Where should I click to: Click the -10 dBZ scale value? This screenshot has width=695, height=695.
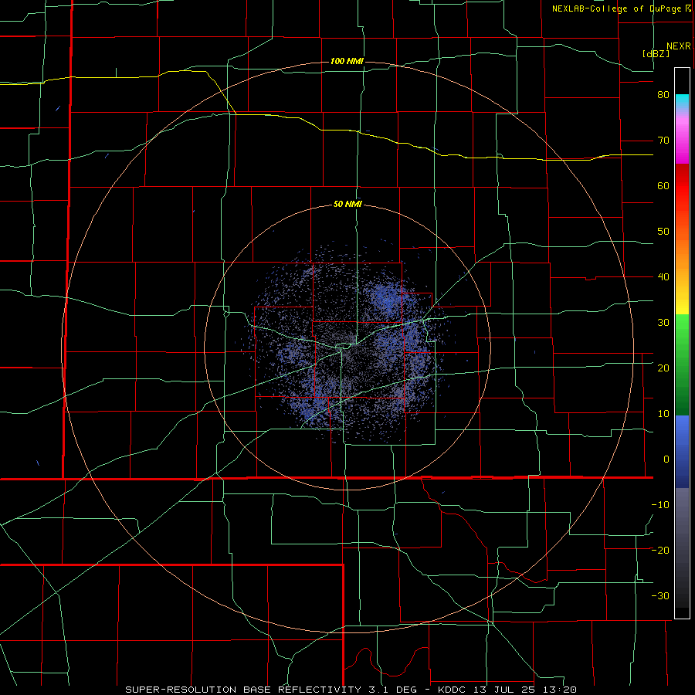[660, 504]
